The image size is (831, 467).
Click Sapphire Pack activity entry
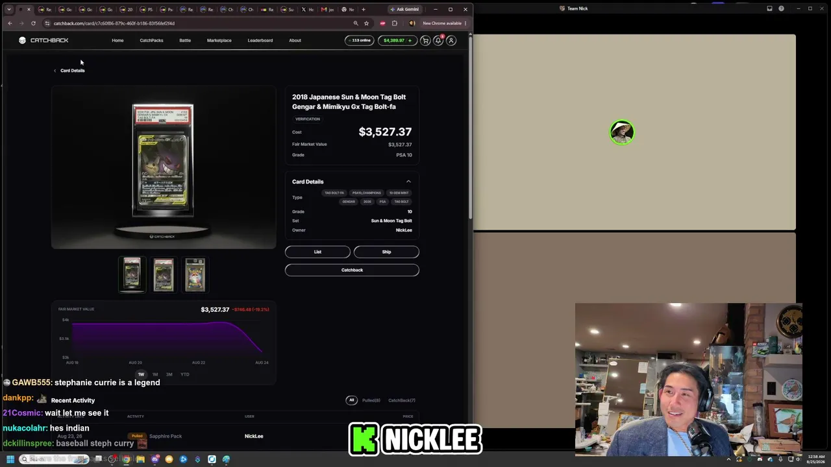pyautogui.click(x=166, y=437)
